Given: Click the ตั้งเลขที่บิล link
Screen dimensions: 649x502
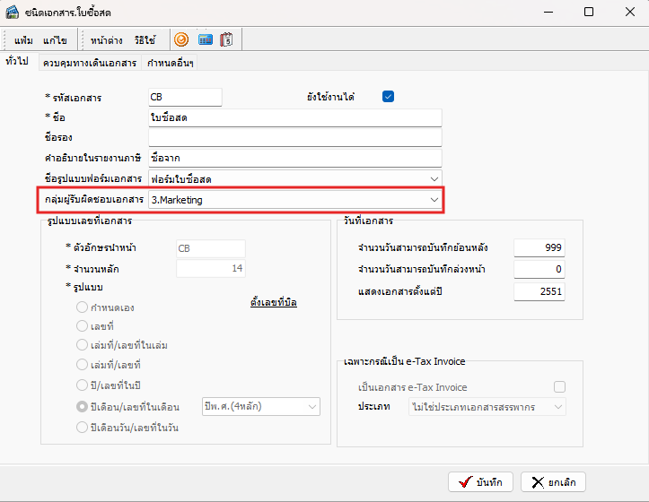Looking at the screenshot, I should tap(274, 303).
